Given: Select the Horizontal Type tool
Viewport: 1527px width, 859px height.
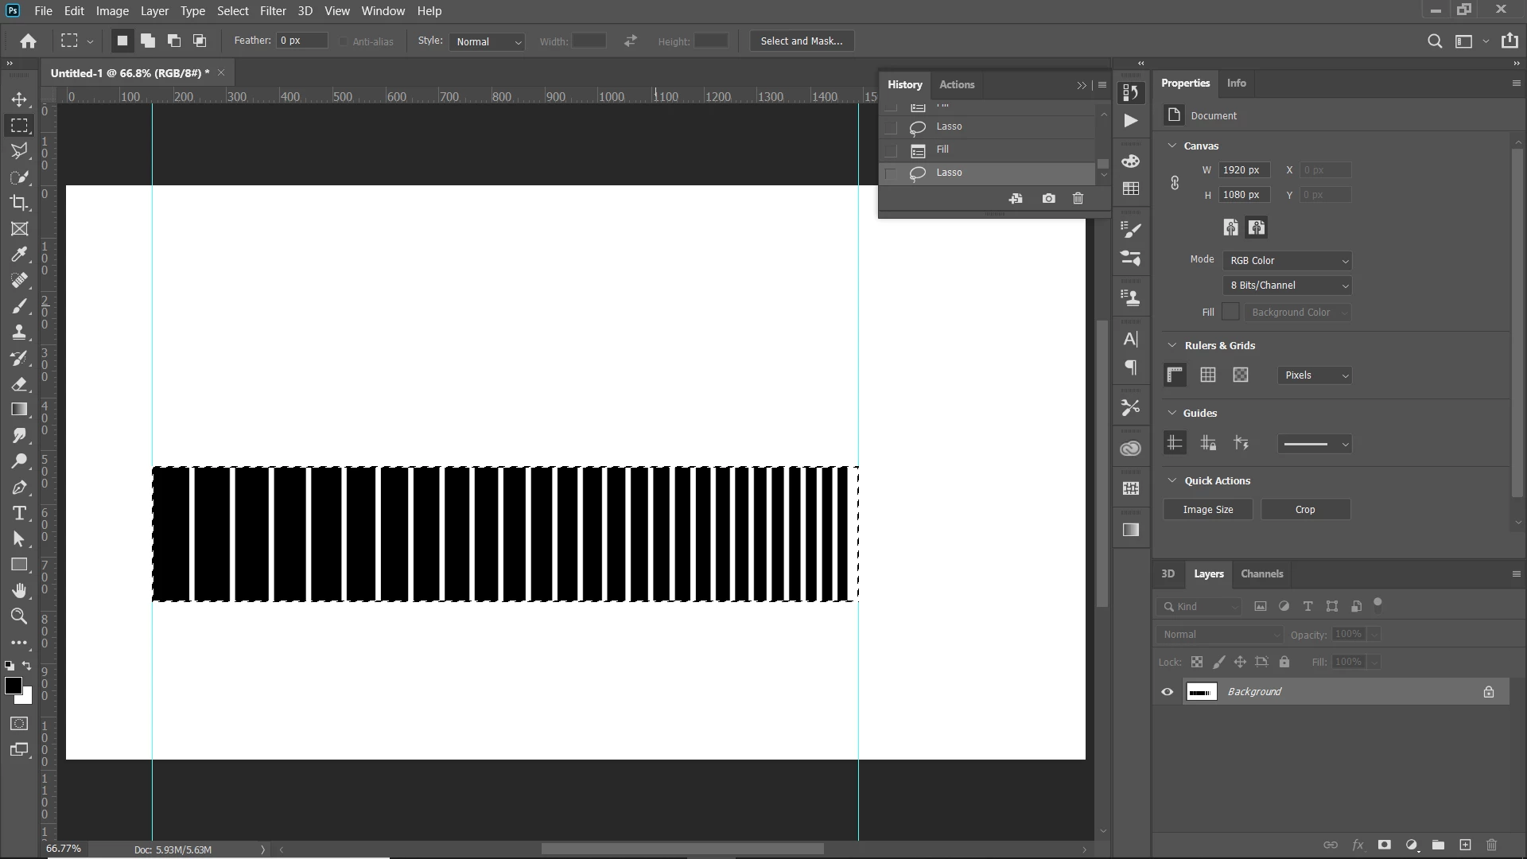Looking at the screenshot, I should [19, 513].
